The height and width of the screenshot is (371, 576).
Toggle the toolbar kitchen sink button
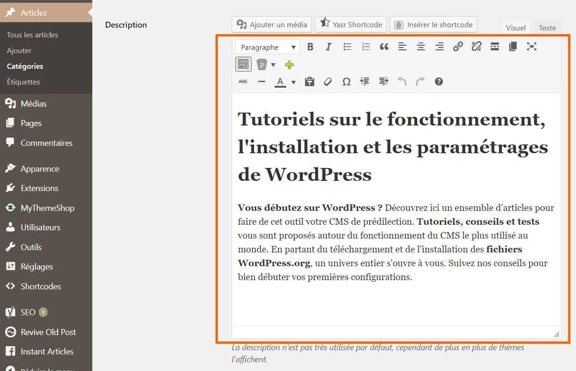pos(243,64)
